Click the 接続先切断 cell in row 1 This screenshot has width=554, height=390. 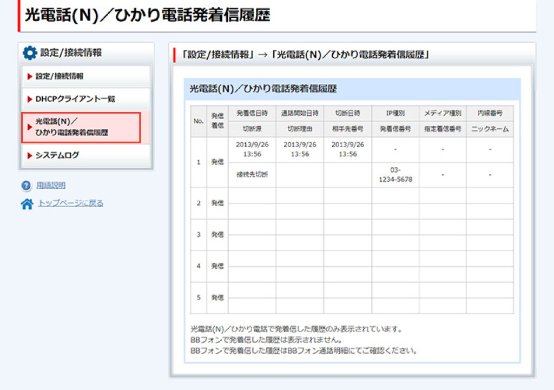(x=252, y=175)
